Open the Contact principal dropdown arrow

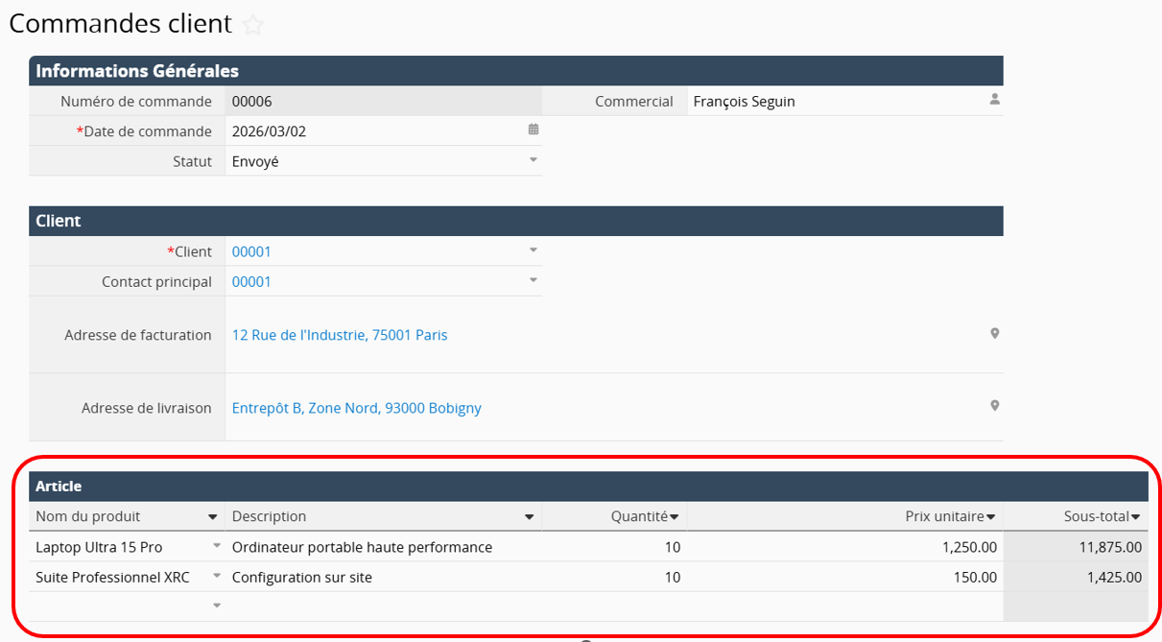tap(534, 280)
